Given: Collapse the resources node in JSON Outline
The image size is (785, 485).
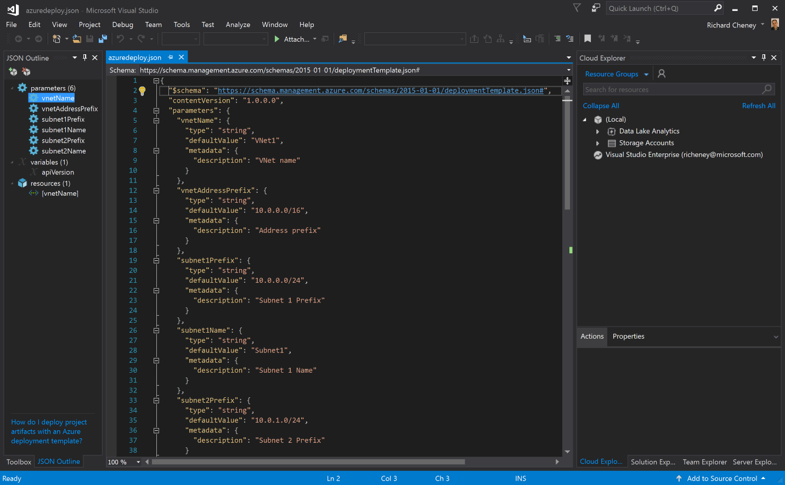Looking at the screenshot, I should [12, 184].
